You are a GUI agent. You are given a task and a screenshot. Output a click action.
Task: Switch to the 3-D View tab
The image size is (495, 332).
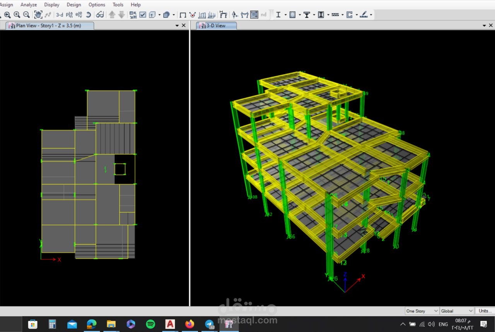(216, 26)
